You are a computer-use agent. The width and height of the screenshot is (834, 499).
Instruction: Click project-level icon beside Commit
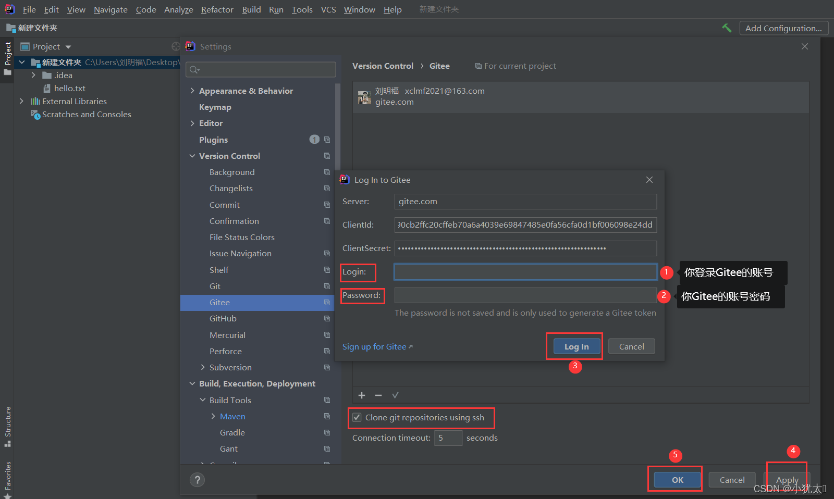click(327, 205)
